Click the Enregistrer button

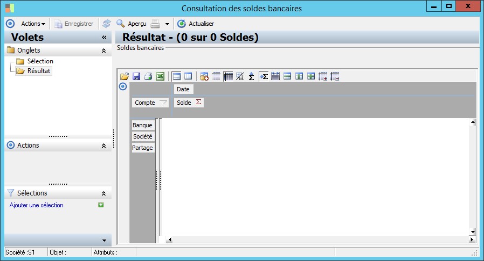tap(74, 24)
